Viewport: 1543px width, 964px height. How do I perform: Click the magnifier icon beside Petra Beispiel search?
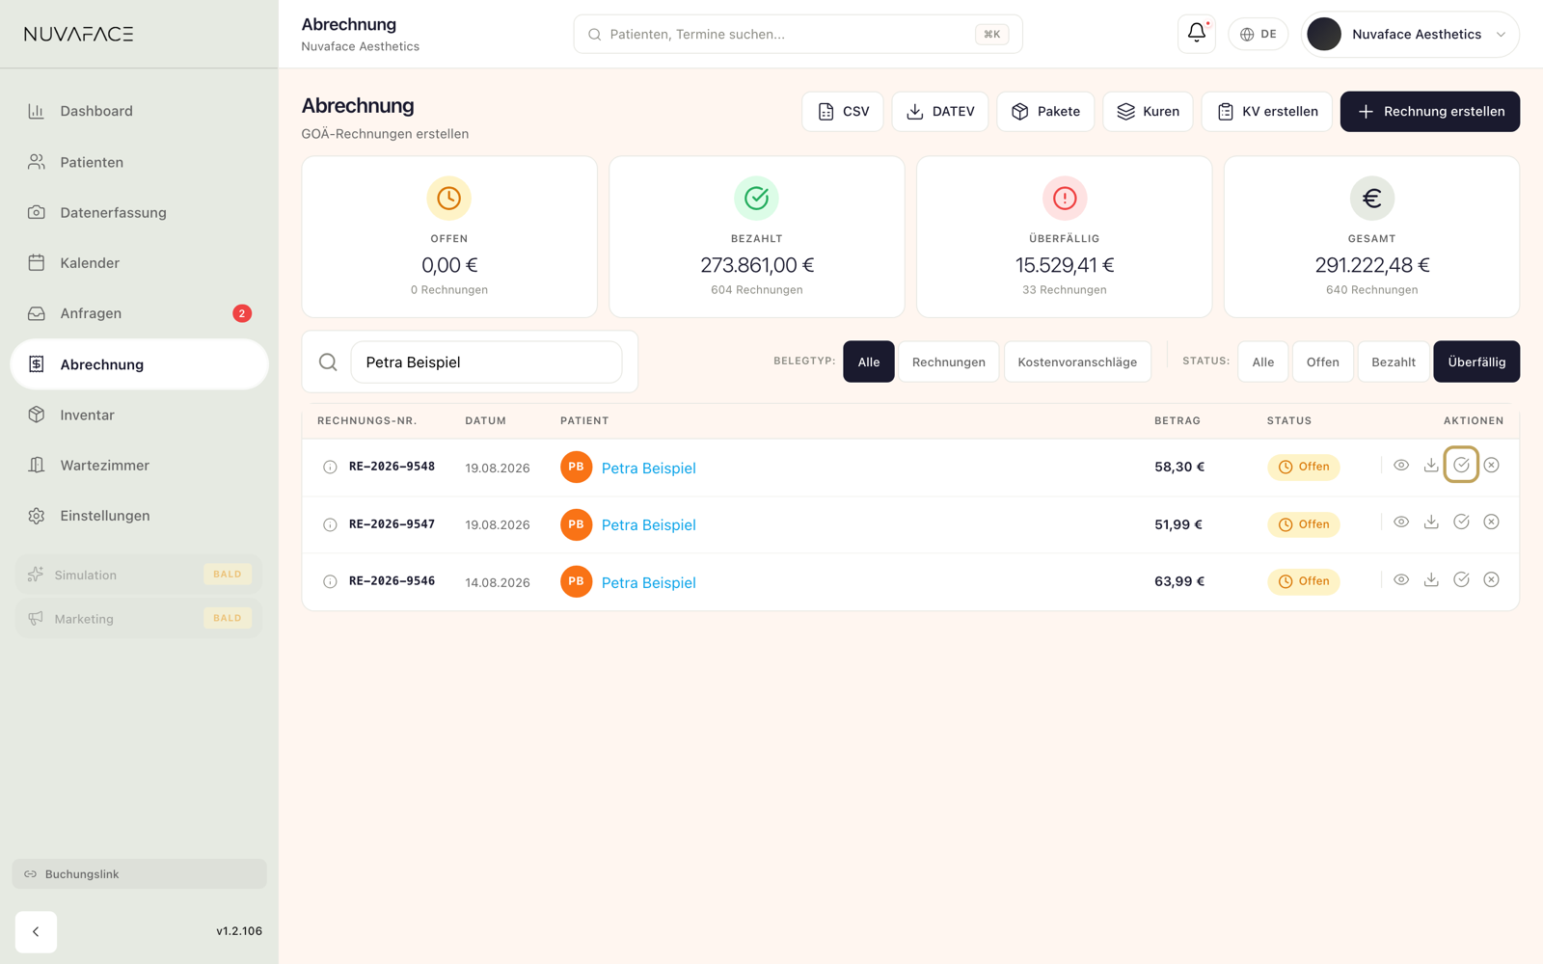pyautogui.click(x=328, y=362)
